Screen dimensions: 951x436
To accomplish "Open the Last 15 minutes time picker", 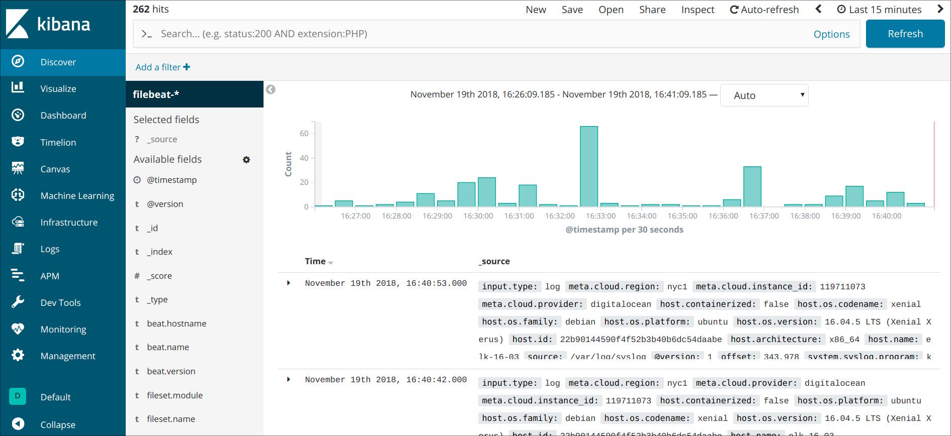I will pos(879,10).
